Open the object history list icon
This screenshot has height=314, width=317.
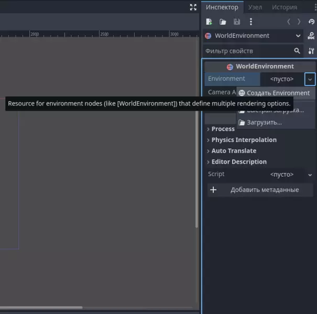tap(311, 21)
